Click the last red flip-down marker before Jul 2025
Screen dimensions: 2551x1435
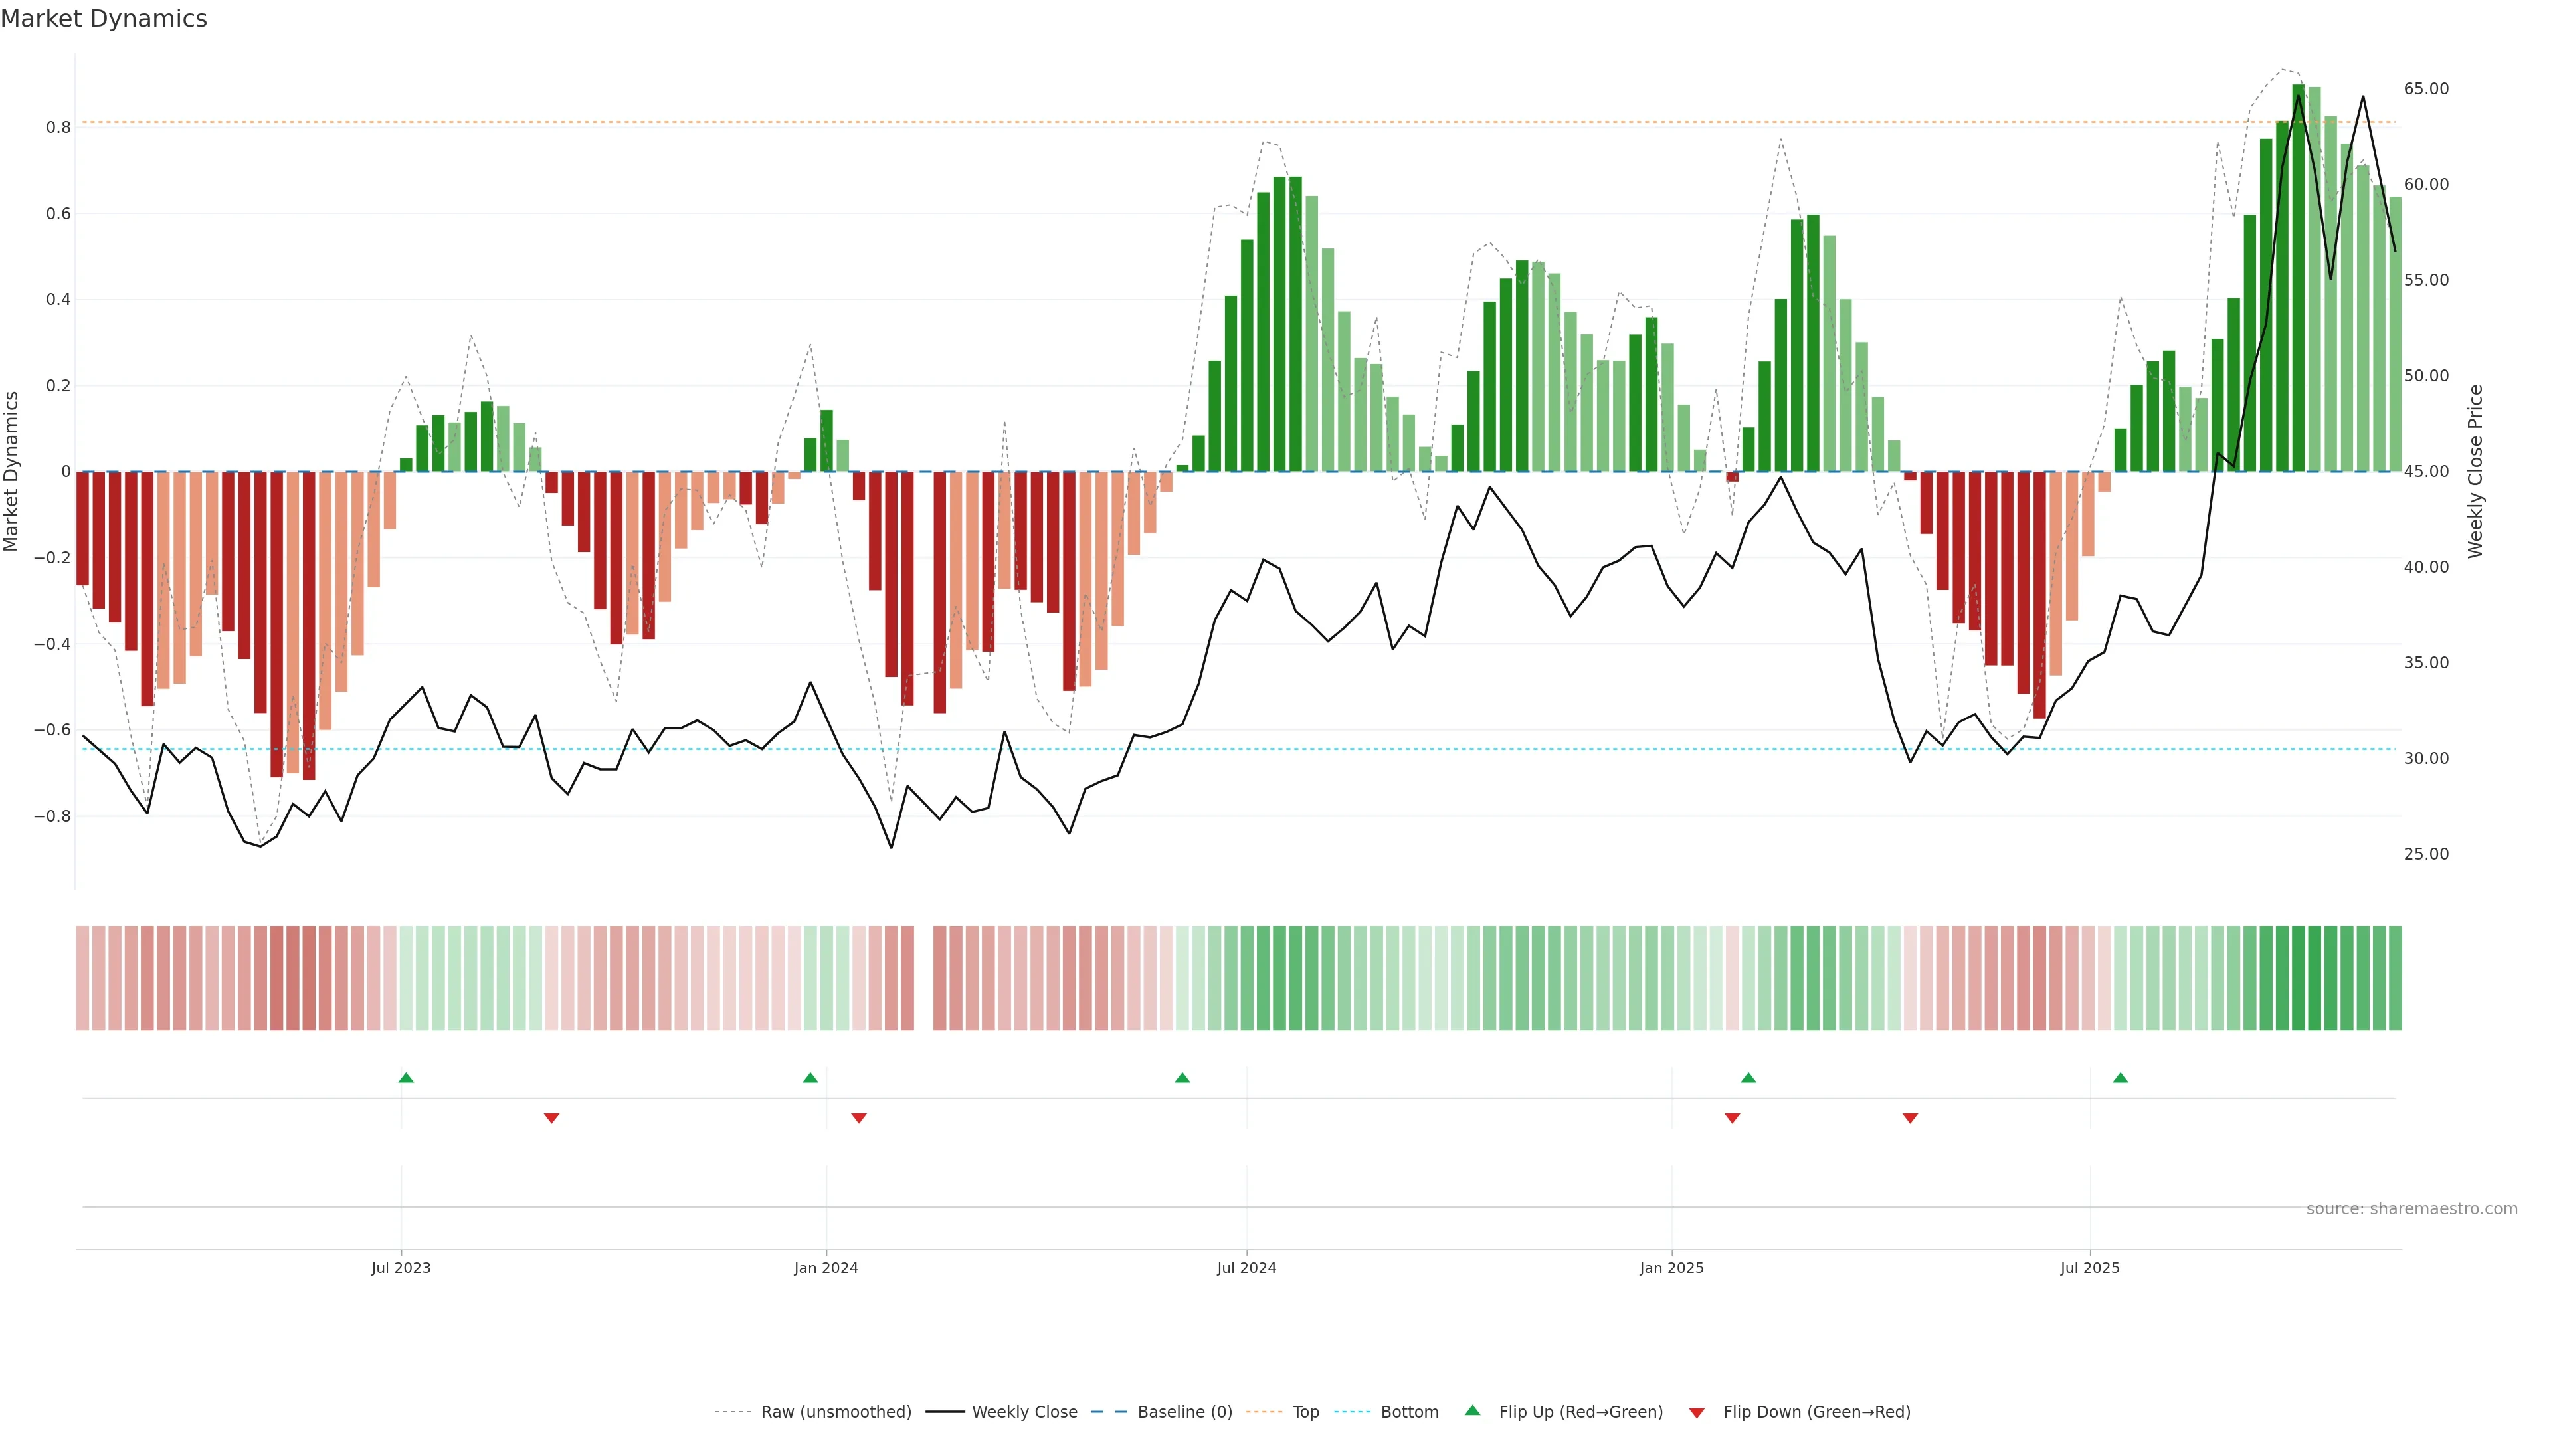point(1911,1118)
